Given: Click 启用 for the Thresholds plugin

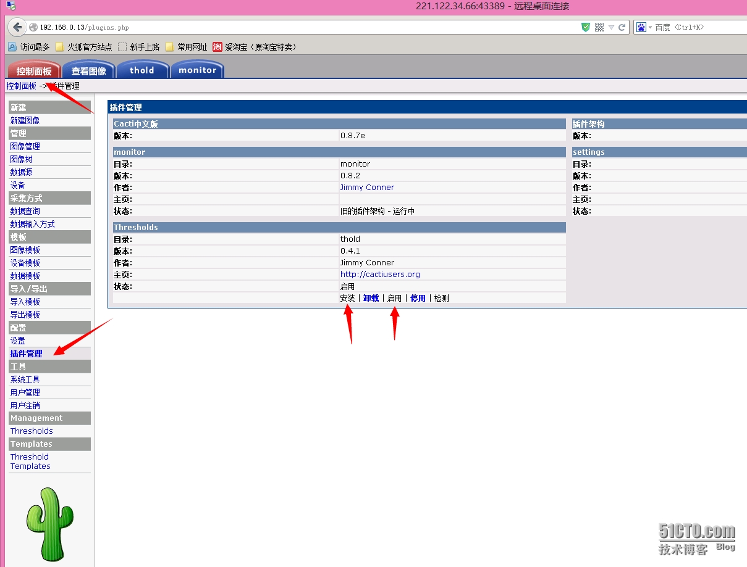Looking at the screenshot, I should (x=394, y=298).
